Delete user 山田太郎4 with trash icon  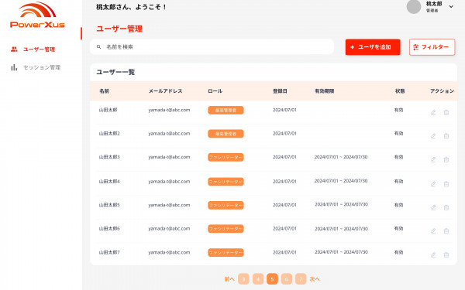point(446,184)
